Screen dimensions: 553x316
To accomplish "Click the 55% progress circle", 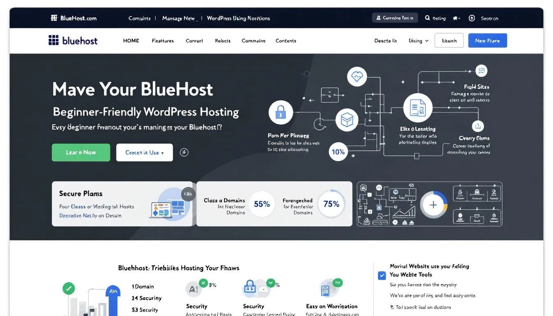I will [262, 204].
